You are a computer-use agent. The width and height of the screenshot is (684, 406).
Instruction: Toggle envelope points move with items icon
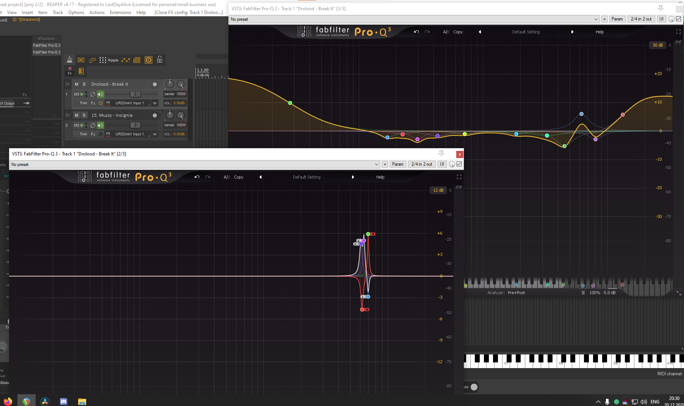pyautogui.click(x=126, y=60)
